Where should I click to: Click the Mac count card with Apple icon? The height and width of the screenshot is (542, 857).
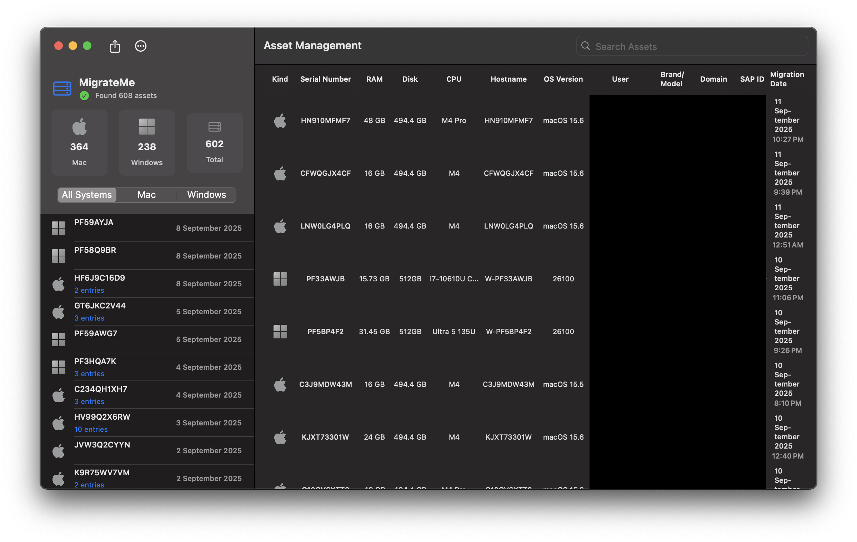(x=79, y=142)
